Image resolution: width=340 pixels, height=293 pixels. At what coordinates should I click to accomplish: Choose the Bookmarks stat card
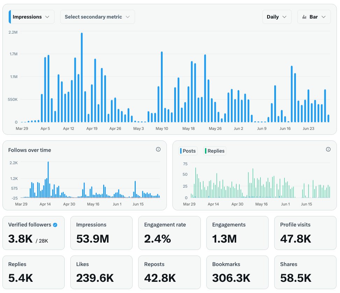[x=237, y=272]
